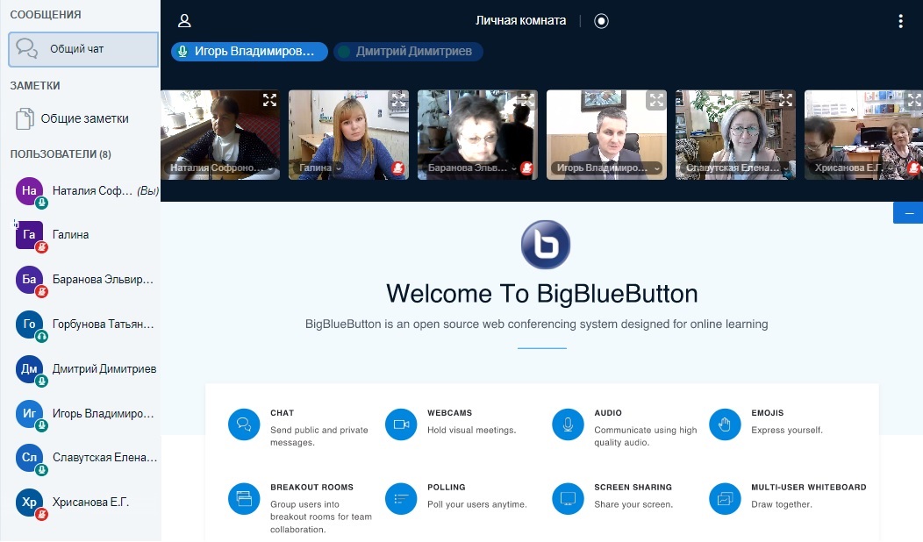Screen dimensions: 923x542
Task: Click the Multi-User Whiteboard feature icon
Action: (725, 498)
